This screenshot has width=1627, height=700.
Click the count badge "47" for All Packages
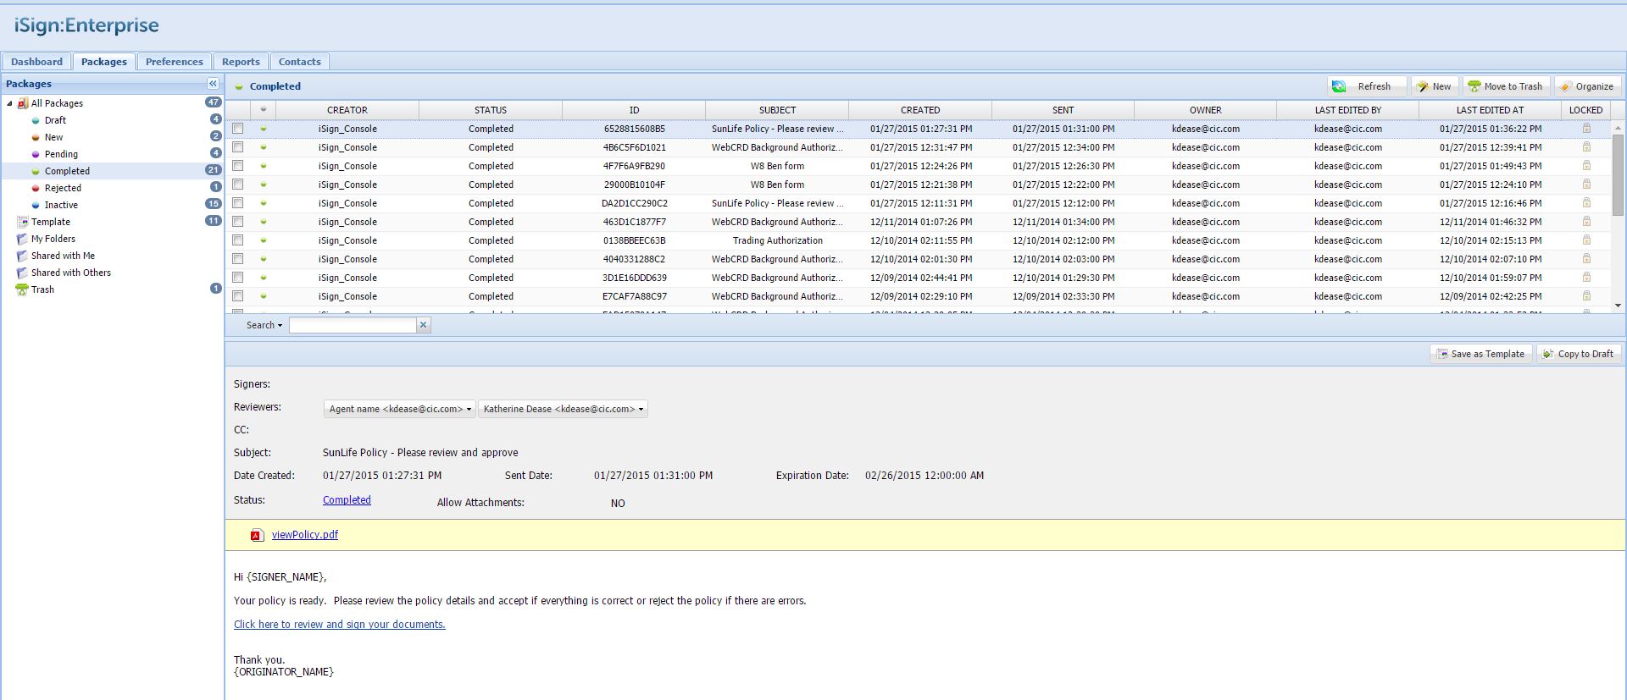click(x=213, y=102)
